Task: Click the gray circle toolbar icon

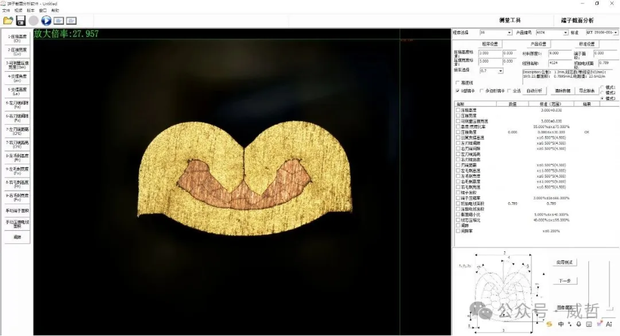Action: click(x=34, y=21)
